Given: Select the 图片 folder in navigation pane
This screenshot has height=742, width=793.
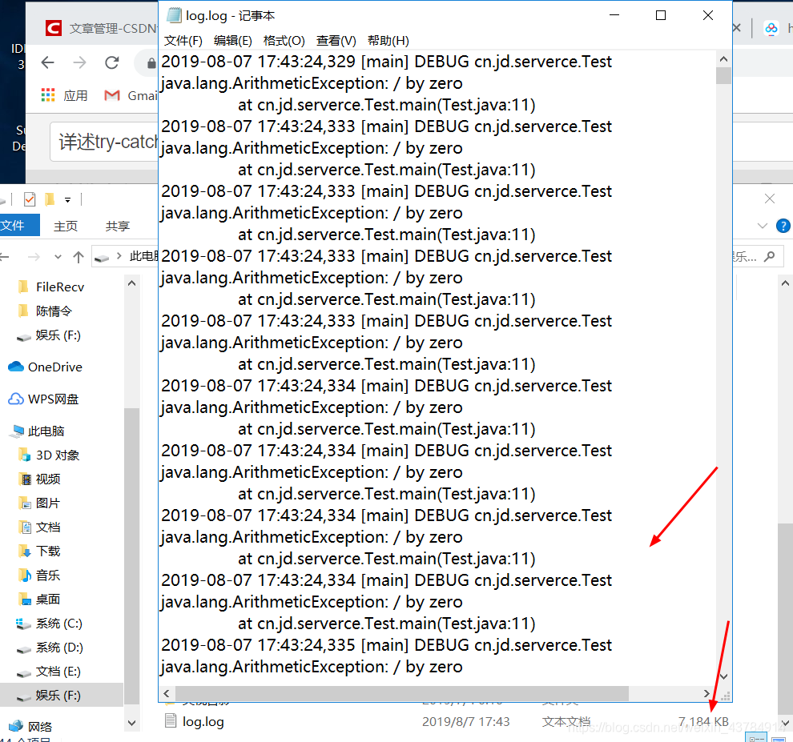Looking at the screenshot, I should point(39,503).
